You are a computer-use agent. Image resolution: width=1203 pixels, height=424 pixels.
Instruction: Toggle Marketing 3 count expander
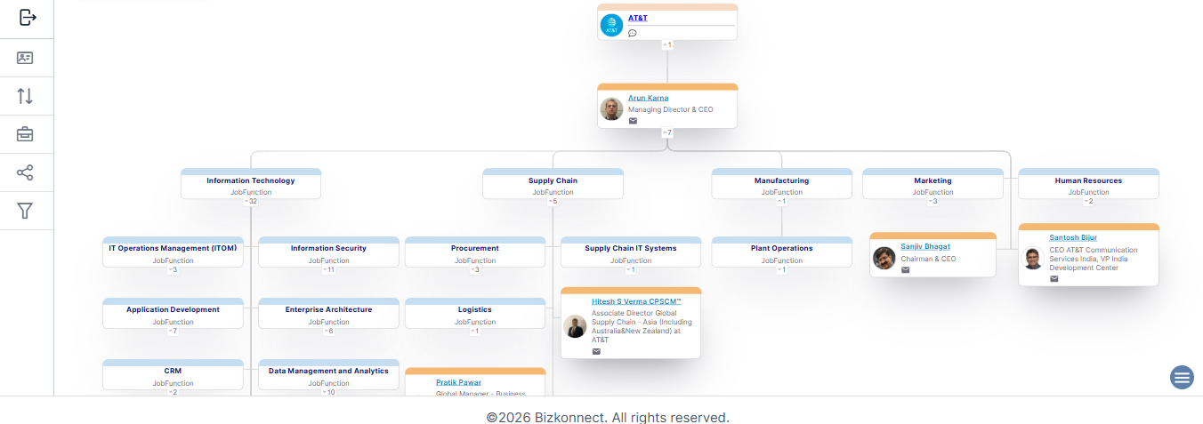[x=933, y=201]
